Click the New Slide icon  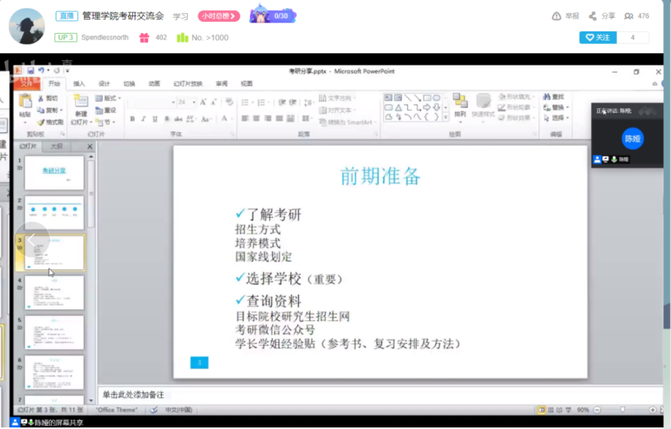coord(81,101)
